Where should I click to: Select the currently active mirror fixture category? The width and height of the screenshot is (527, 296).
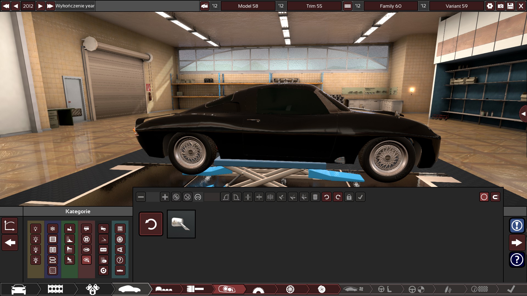pyautogui.click(x=86, y=260)
